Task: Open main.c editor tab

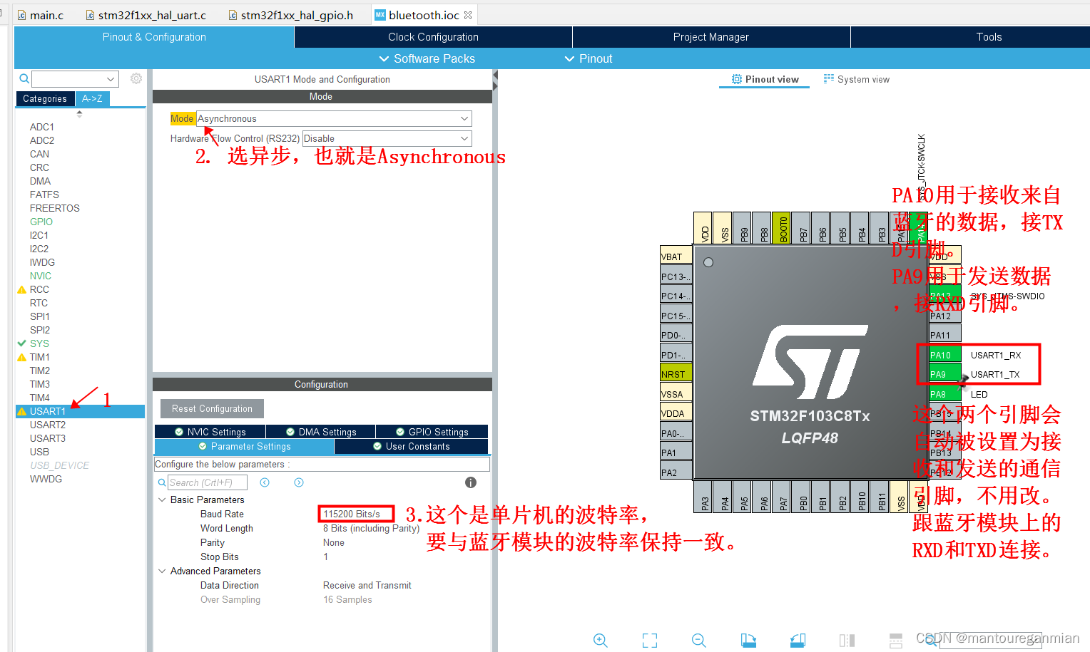Action: pyautogui.click(x=41, y=15)
